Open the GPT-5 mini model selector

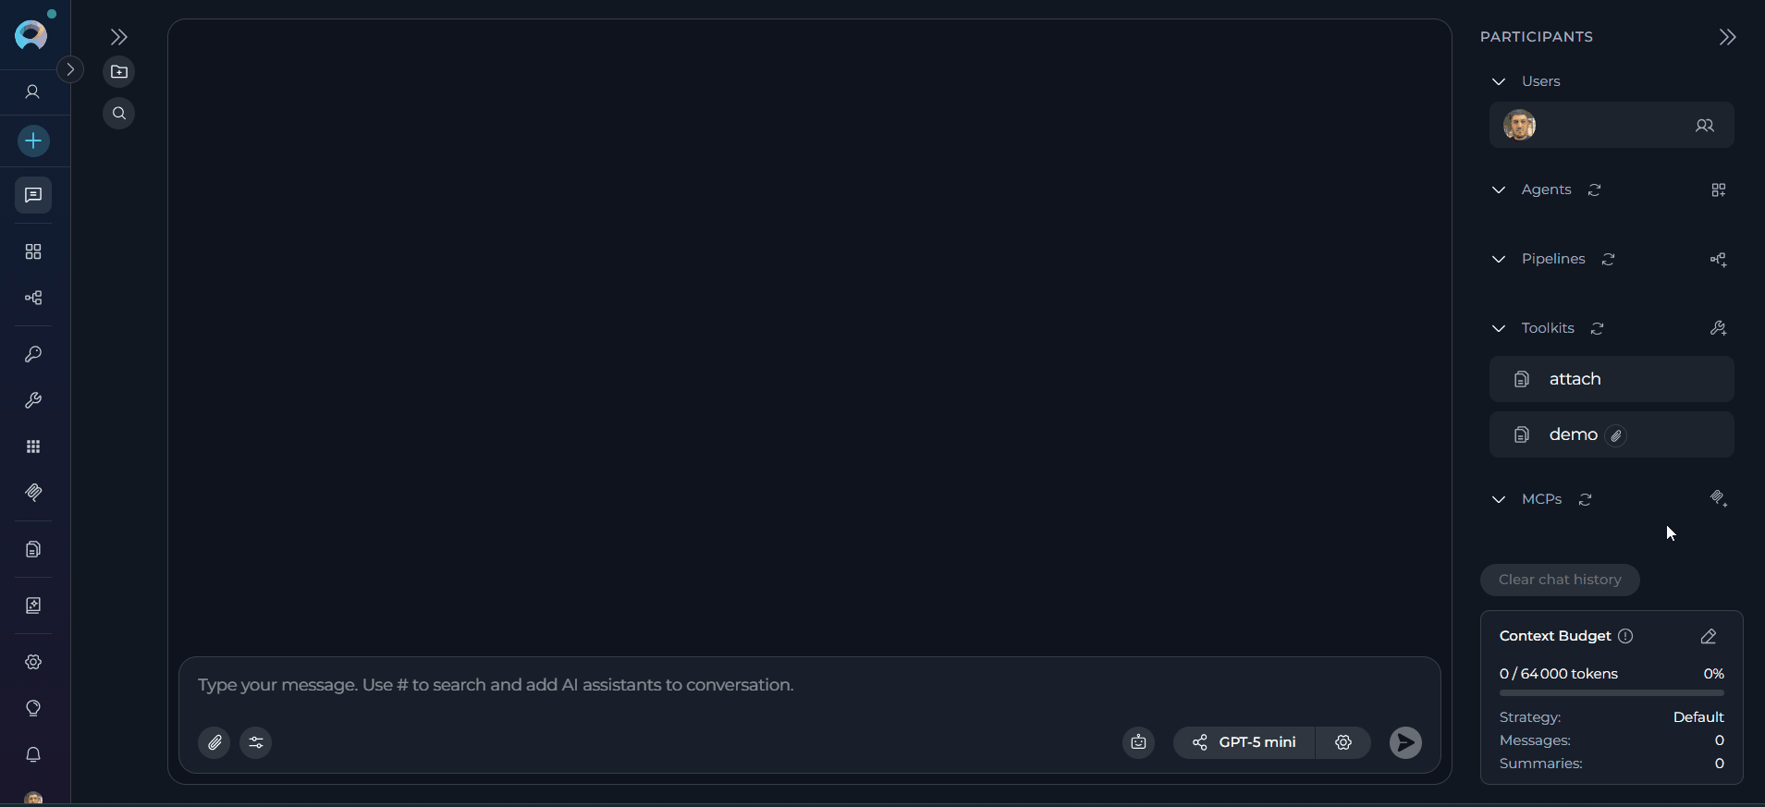(1244, 742)
